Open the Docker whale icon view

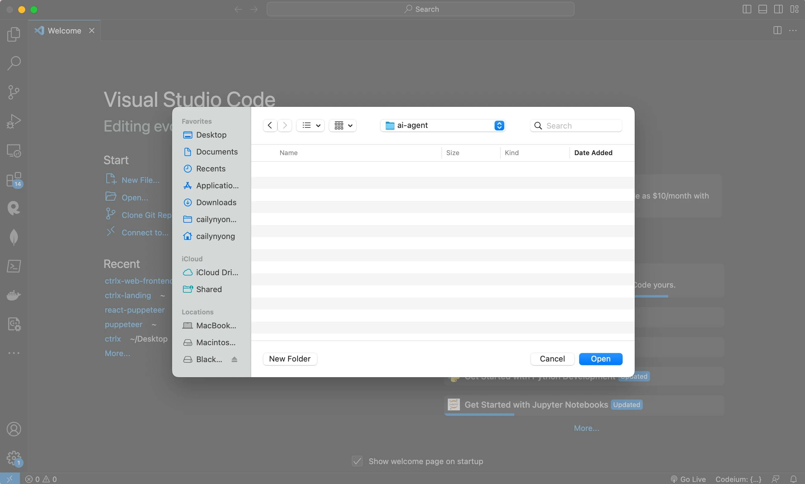click(13, 295)
